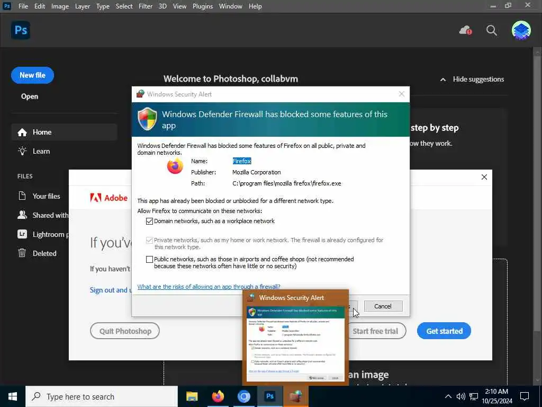This screenshot has height=407, width=542.
Task: Open Firefox from the taskbar
Action: [x=218, y=396]
